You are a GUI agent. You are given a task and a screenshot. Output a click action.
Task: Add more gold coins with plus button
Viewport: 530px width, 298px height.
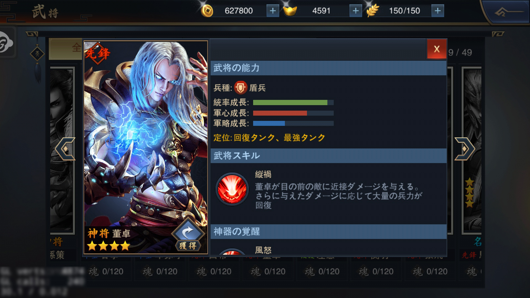coord(273,11)
